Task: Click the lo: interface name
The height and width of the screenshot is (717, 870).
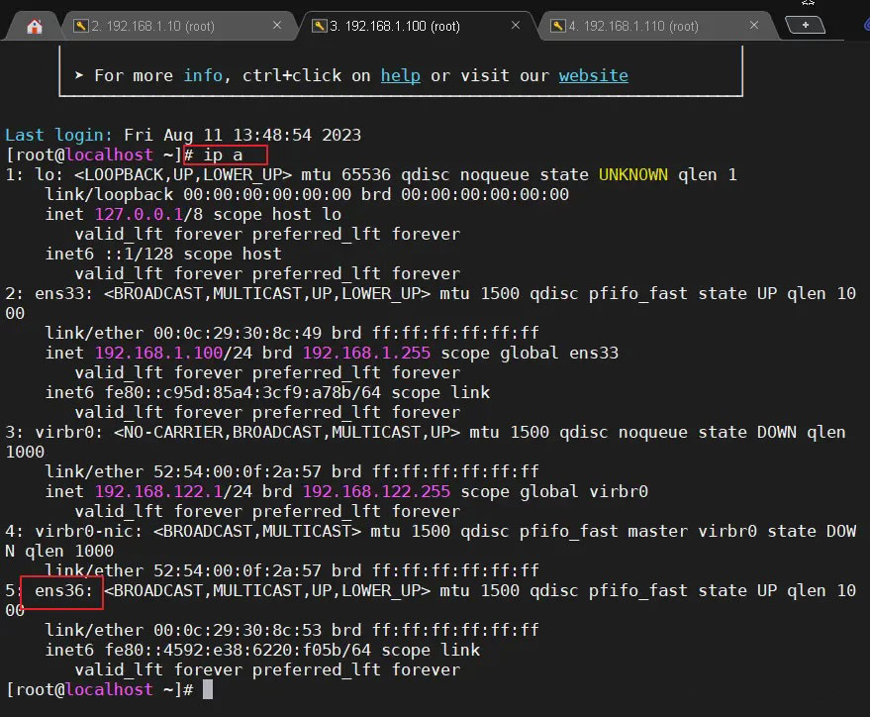Action: coord(48,175)
